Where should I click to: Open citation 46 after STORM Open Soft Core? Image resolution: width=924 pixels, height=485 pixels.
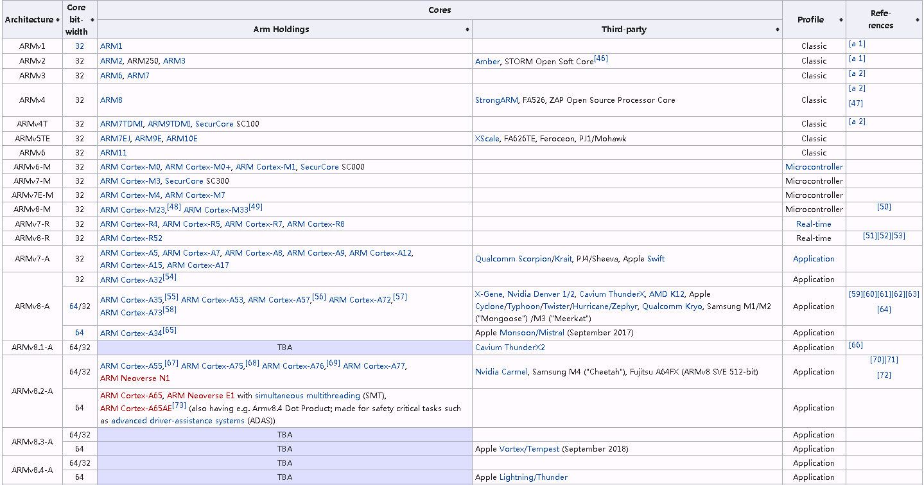(x=601, y=58)
